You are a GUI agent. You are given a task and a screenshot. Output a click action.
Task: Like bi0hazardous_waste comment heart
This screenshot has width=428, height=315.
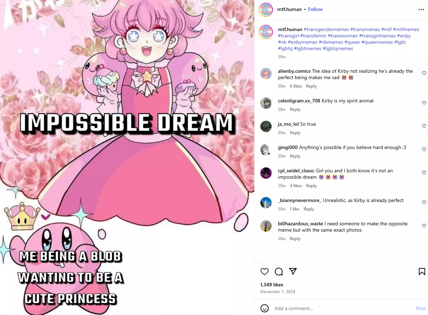click(x=424, y=226)
